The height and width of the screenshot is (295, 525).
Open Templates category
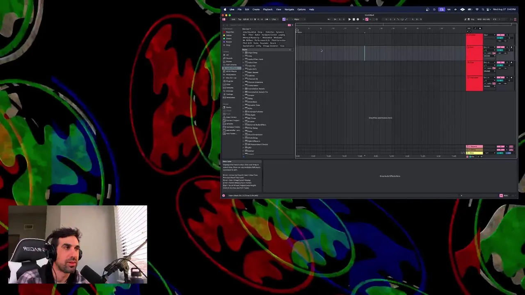[230, 98]
